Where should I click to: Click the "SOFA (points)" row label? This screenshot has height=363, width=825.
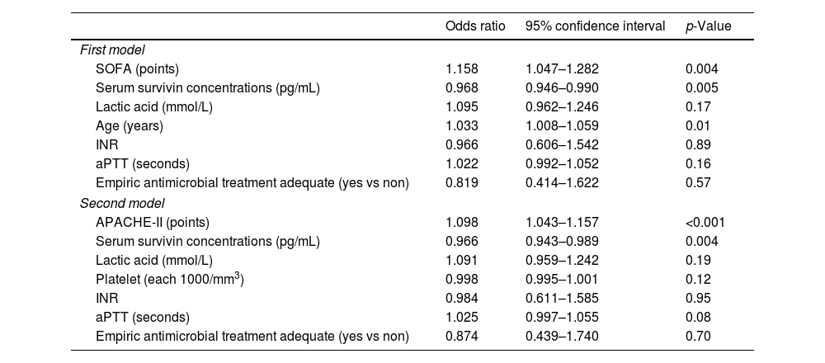point(137,68)
